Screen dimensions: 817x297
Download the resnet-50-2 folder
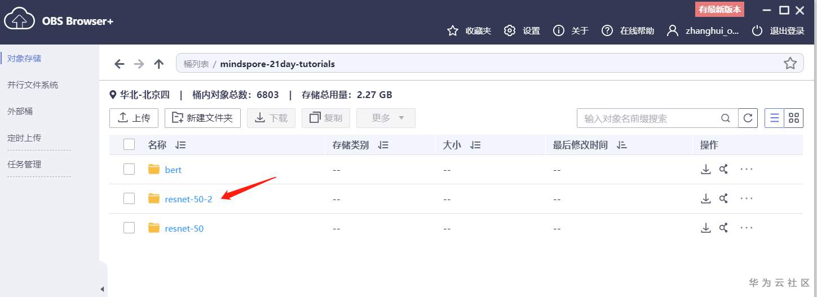click(x=706, y=198)
